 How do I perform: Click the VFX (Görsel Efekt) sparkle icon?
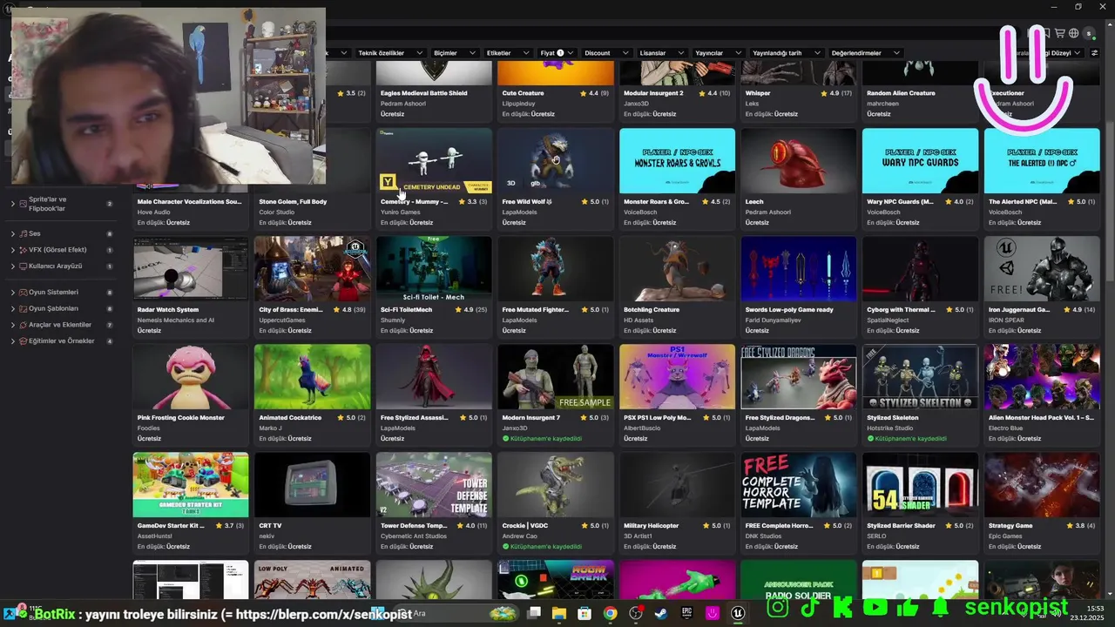pos(22,250)
